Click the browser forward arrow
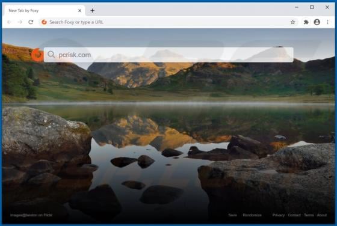This screenshot has width=337, height=226. pos(20,22)
